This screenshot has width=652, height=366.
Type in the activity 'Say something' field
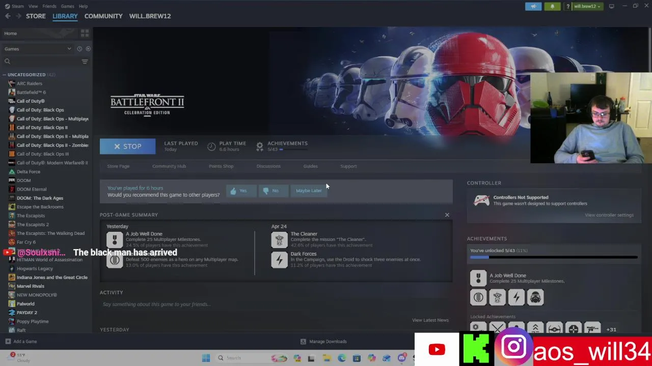click(x=276, y=304)
